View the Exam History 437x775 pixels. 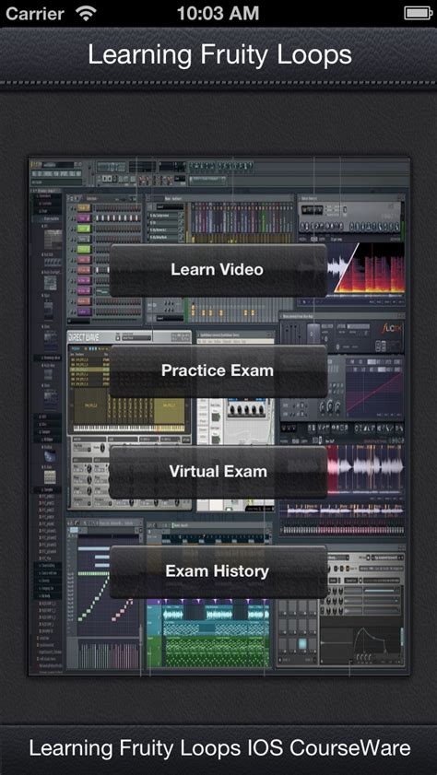(218, 571)
